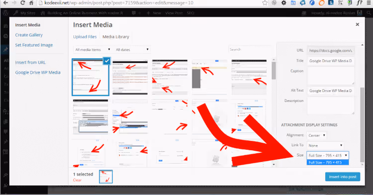The image size is (373, 195).
Task: Click the URL field in attachment details
Action: click(x=331, y=50)
